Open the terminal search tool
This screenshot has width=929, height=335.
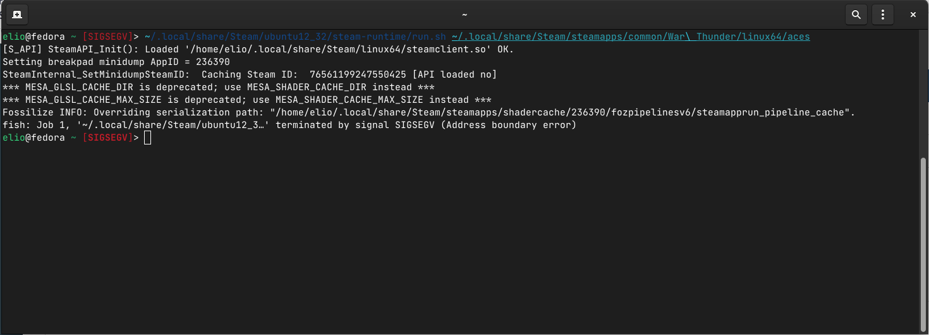856,14
